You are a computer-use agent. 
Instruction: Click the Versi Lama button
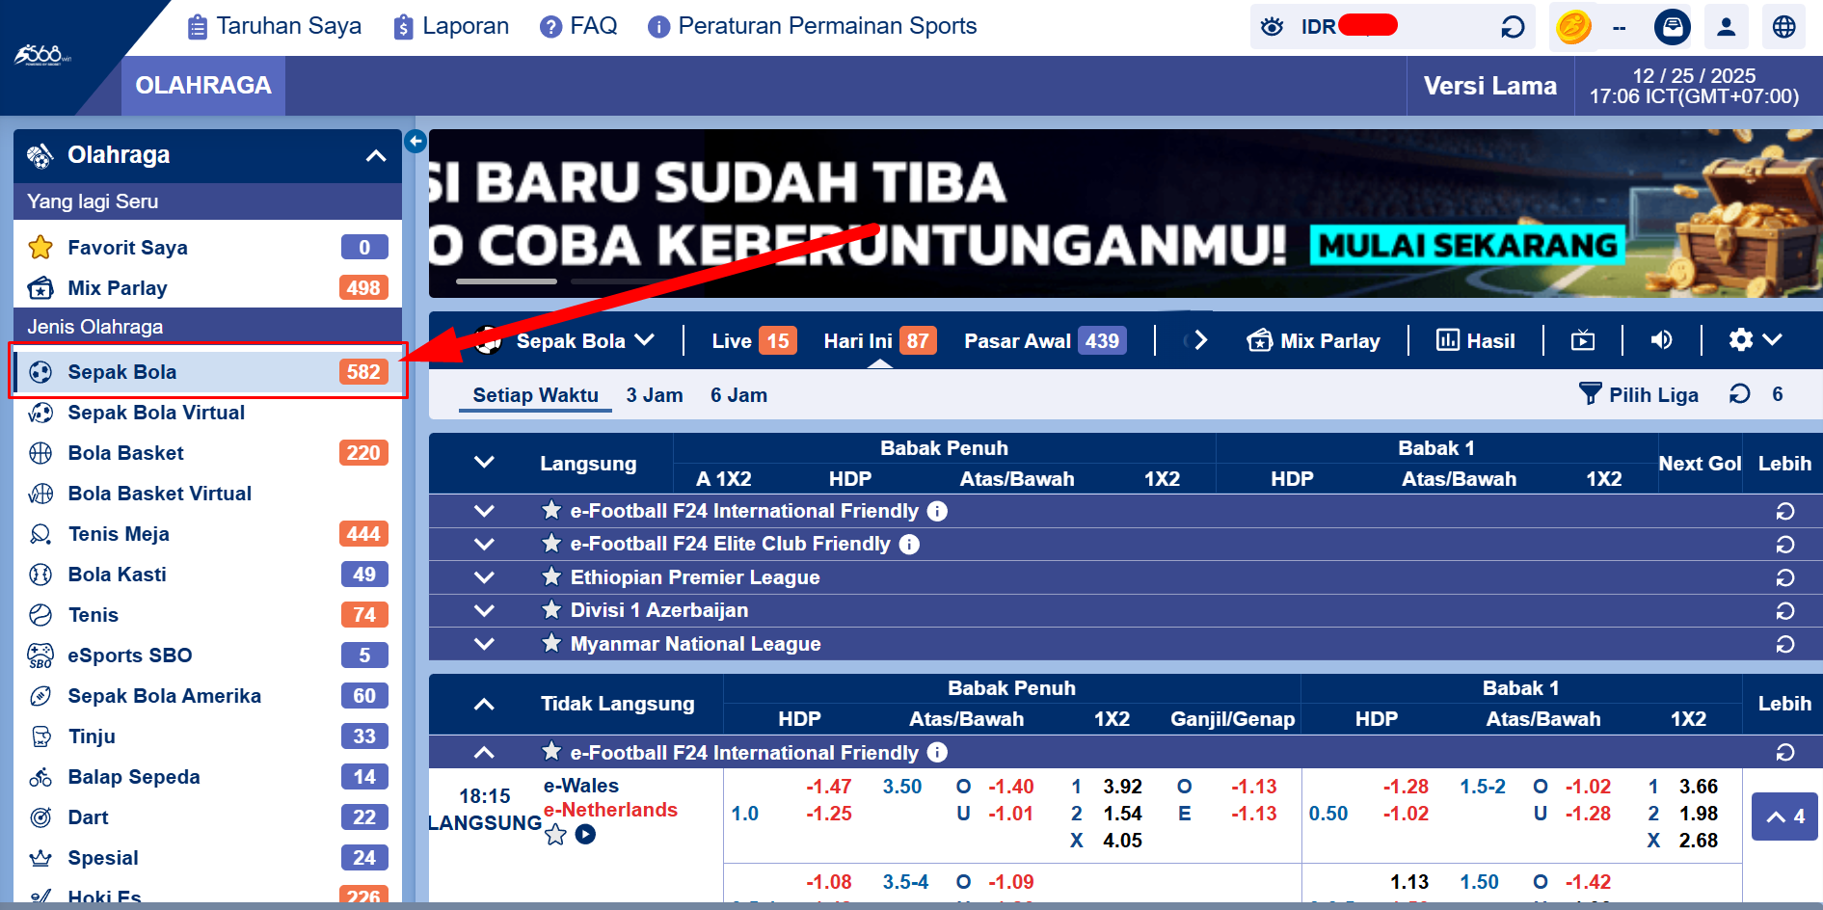point(1488,85)
